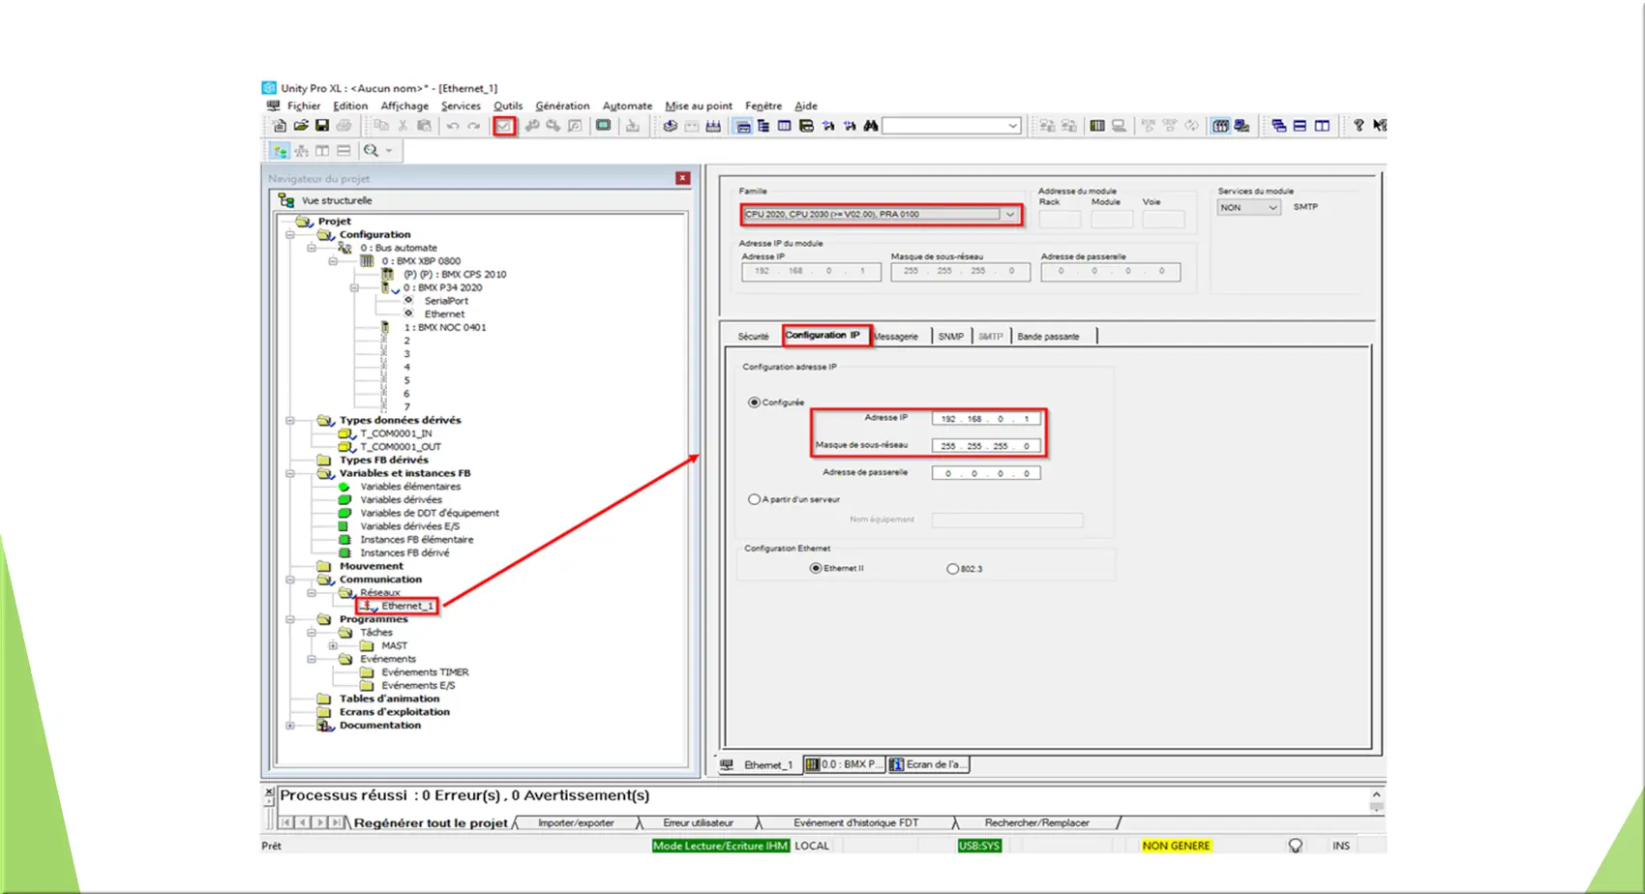Select the Ethernet II radio button
Screen dimensions: 1645x894
(816, 569)
